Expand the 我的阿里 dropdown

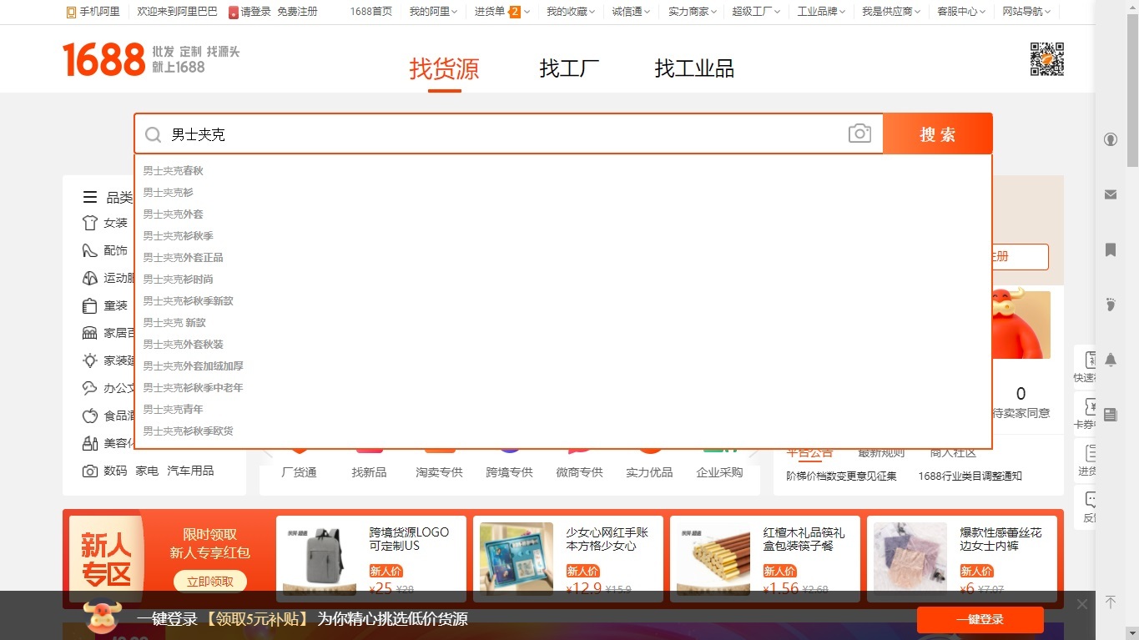coord(434,12)
